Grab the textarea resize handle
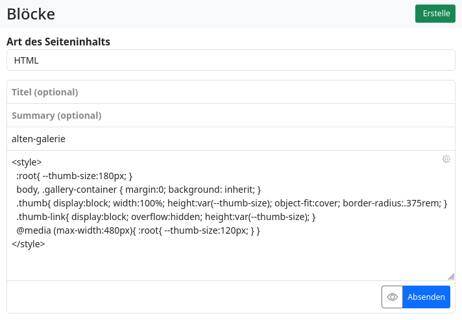This screenshot has width=462, height=320. point(451,277)
